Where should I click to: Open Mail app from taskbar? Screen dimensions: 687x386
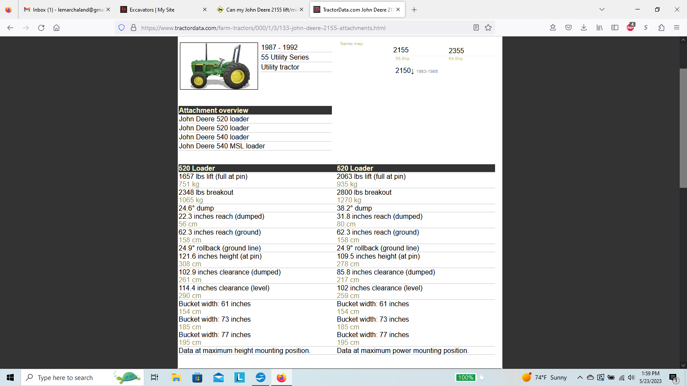point(218,377)
